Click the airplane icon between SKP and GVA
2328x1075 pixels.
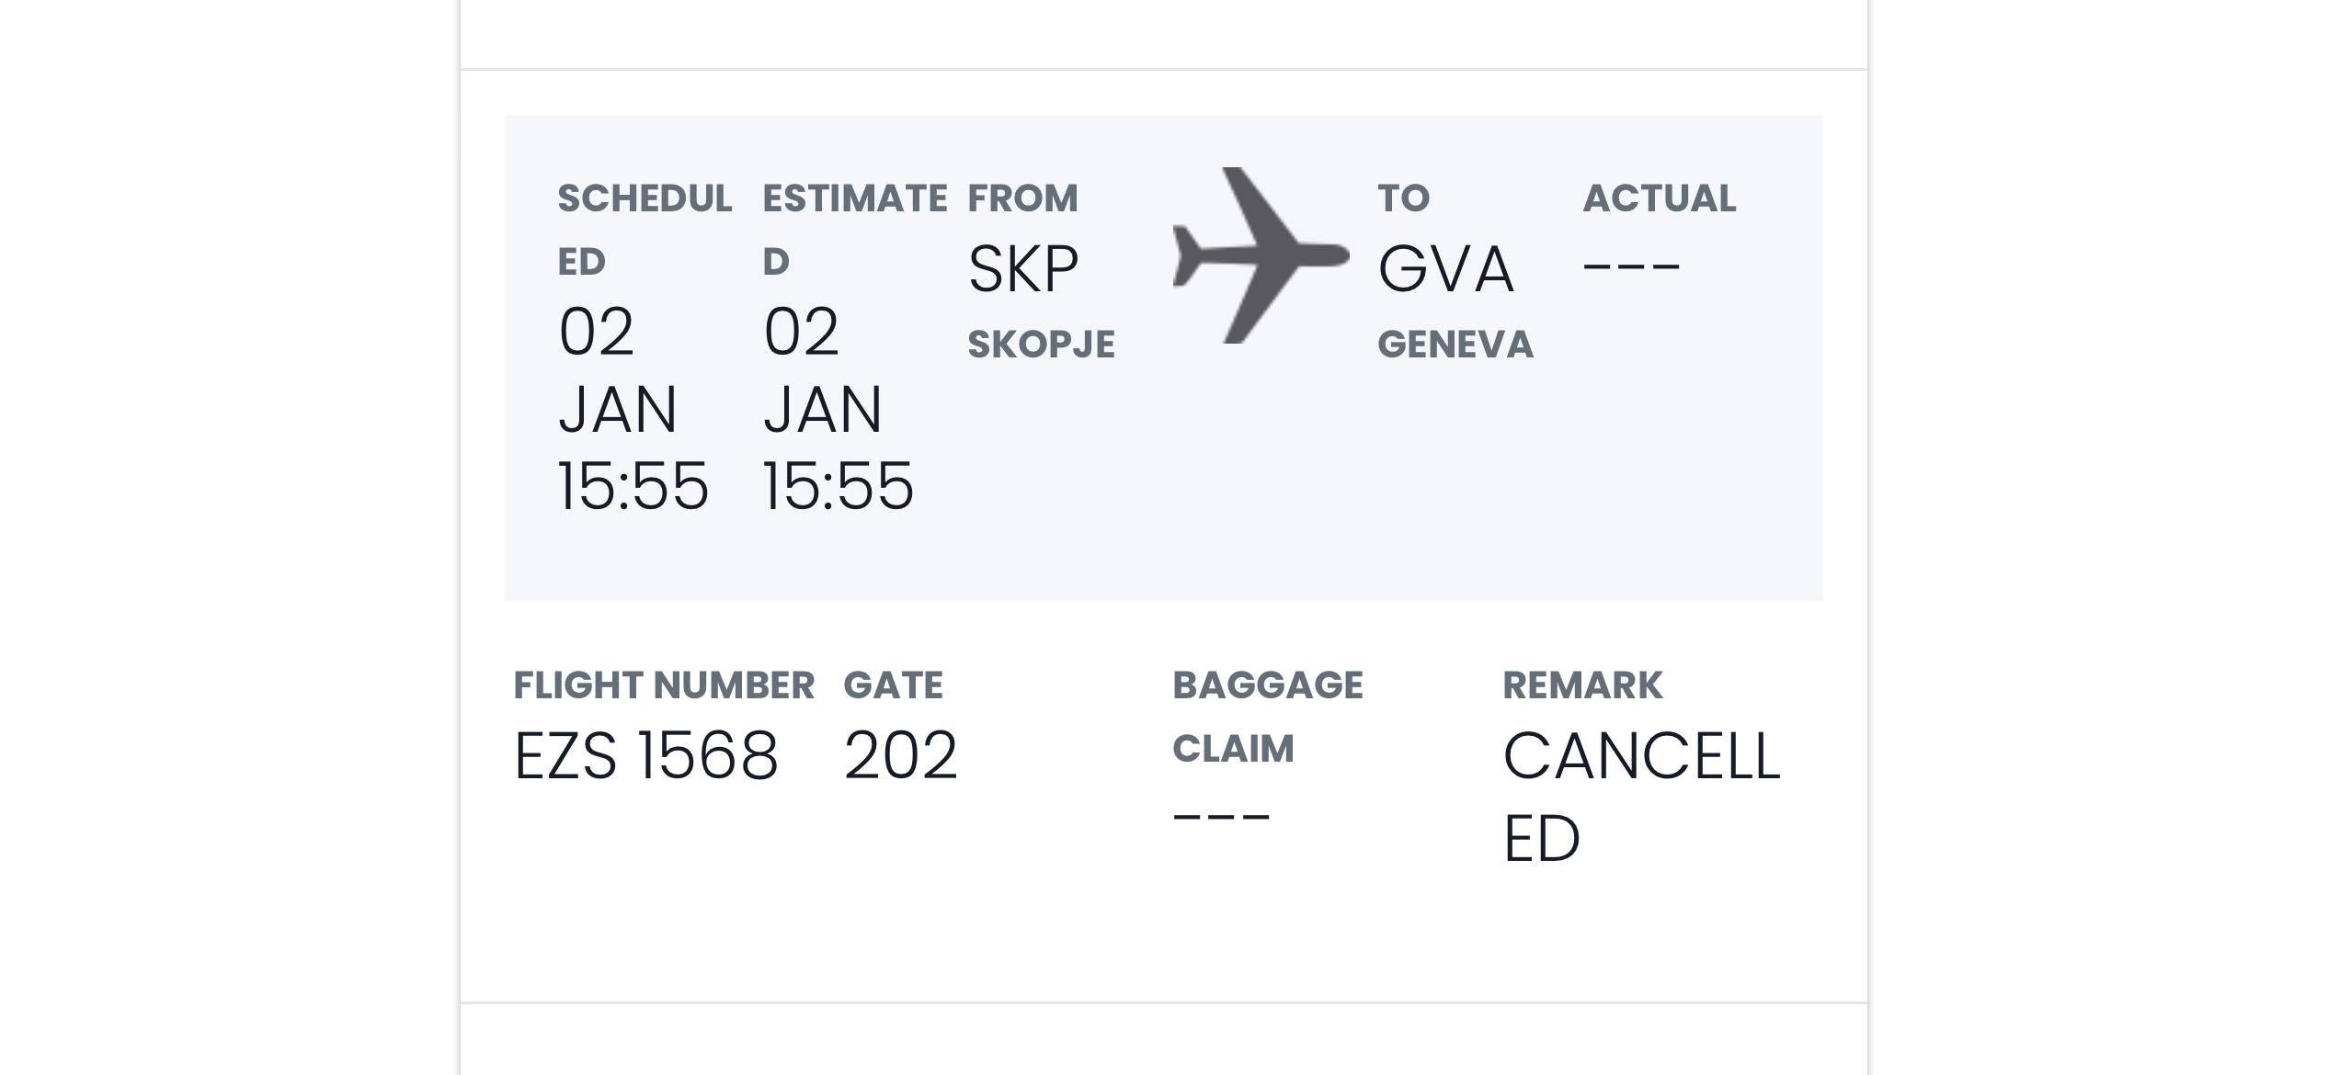(x=1260, y=255)
